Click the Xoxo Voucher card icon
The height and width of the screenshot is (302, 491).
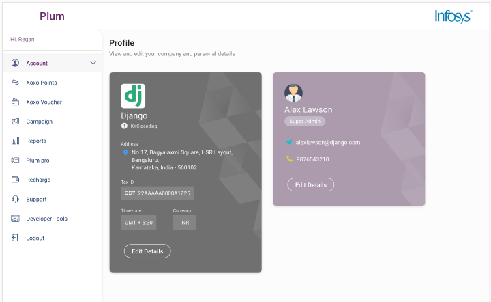(15, 102)
